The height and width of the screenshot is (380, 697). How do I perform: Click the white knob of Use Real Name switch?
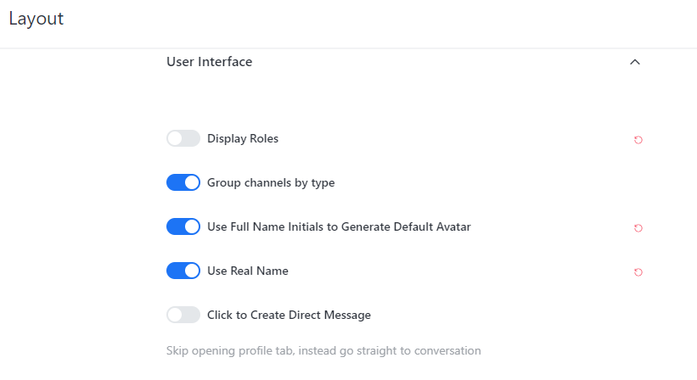pyautogui.click(x=192, y=271)
